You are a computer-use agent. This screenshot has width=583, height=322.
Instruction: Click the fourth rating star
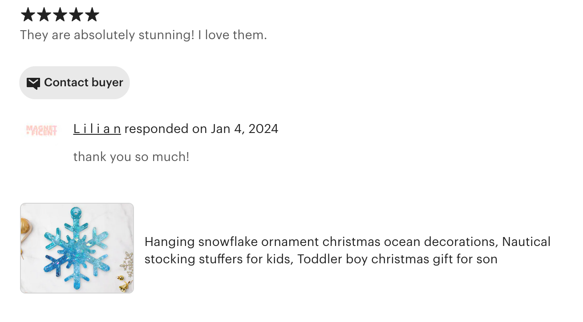tap(76, 15)
